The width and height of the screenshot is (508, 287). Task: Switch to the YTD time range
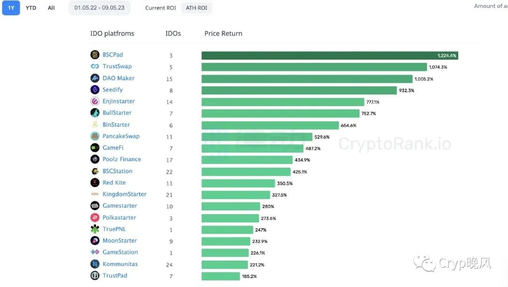(x=31, y=8)
